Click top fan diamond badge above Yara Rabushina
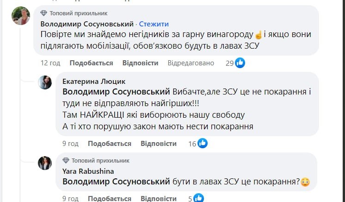Screen dimensions: 345x202 tap(66, 161)
